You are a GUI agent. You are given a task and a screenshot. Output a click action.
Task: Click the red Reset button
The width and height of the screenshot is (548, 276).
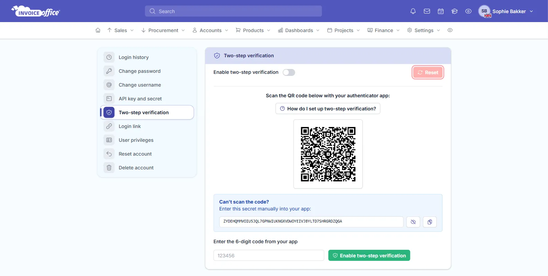click(428, 72)
